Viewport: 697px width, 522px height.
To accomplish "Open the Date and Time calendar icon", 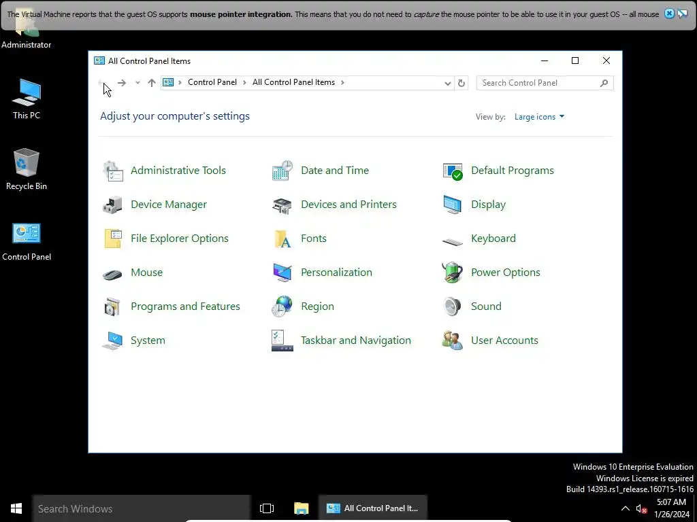I will point(282,171).
